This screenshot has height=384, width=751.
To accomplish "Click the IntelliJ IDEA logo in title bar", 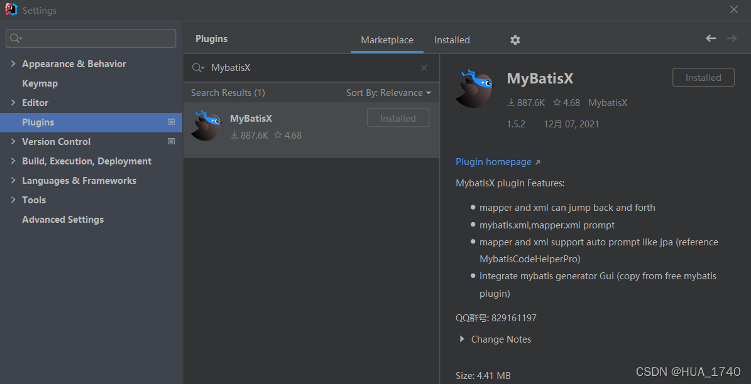I will (11, 9).
